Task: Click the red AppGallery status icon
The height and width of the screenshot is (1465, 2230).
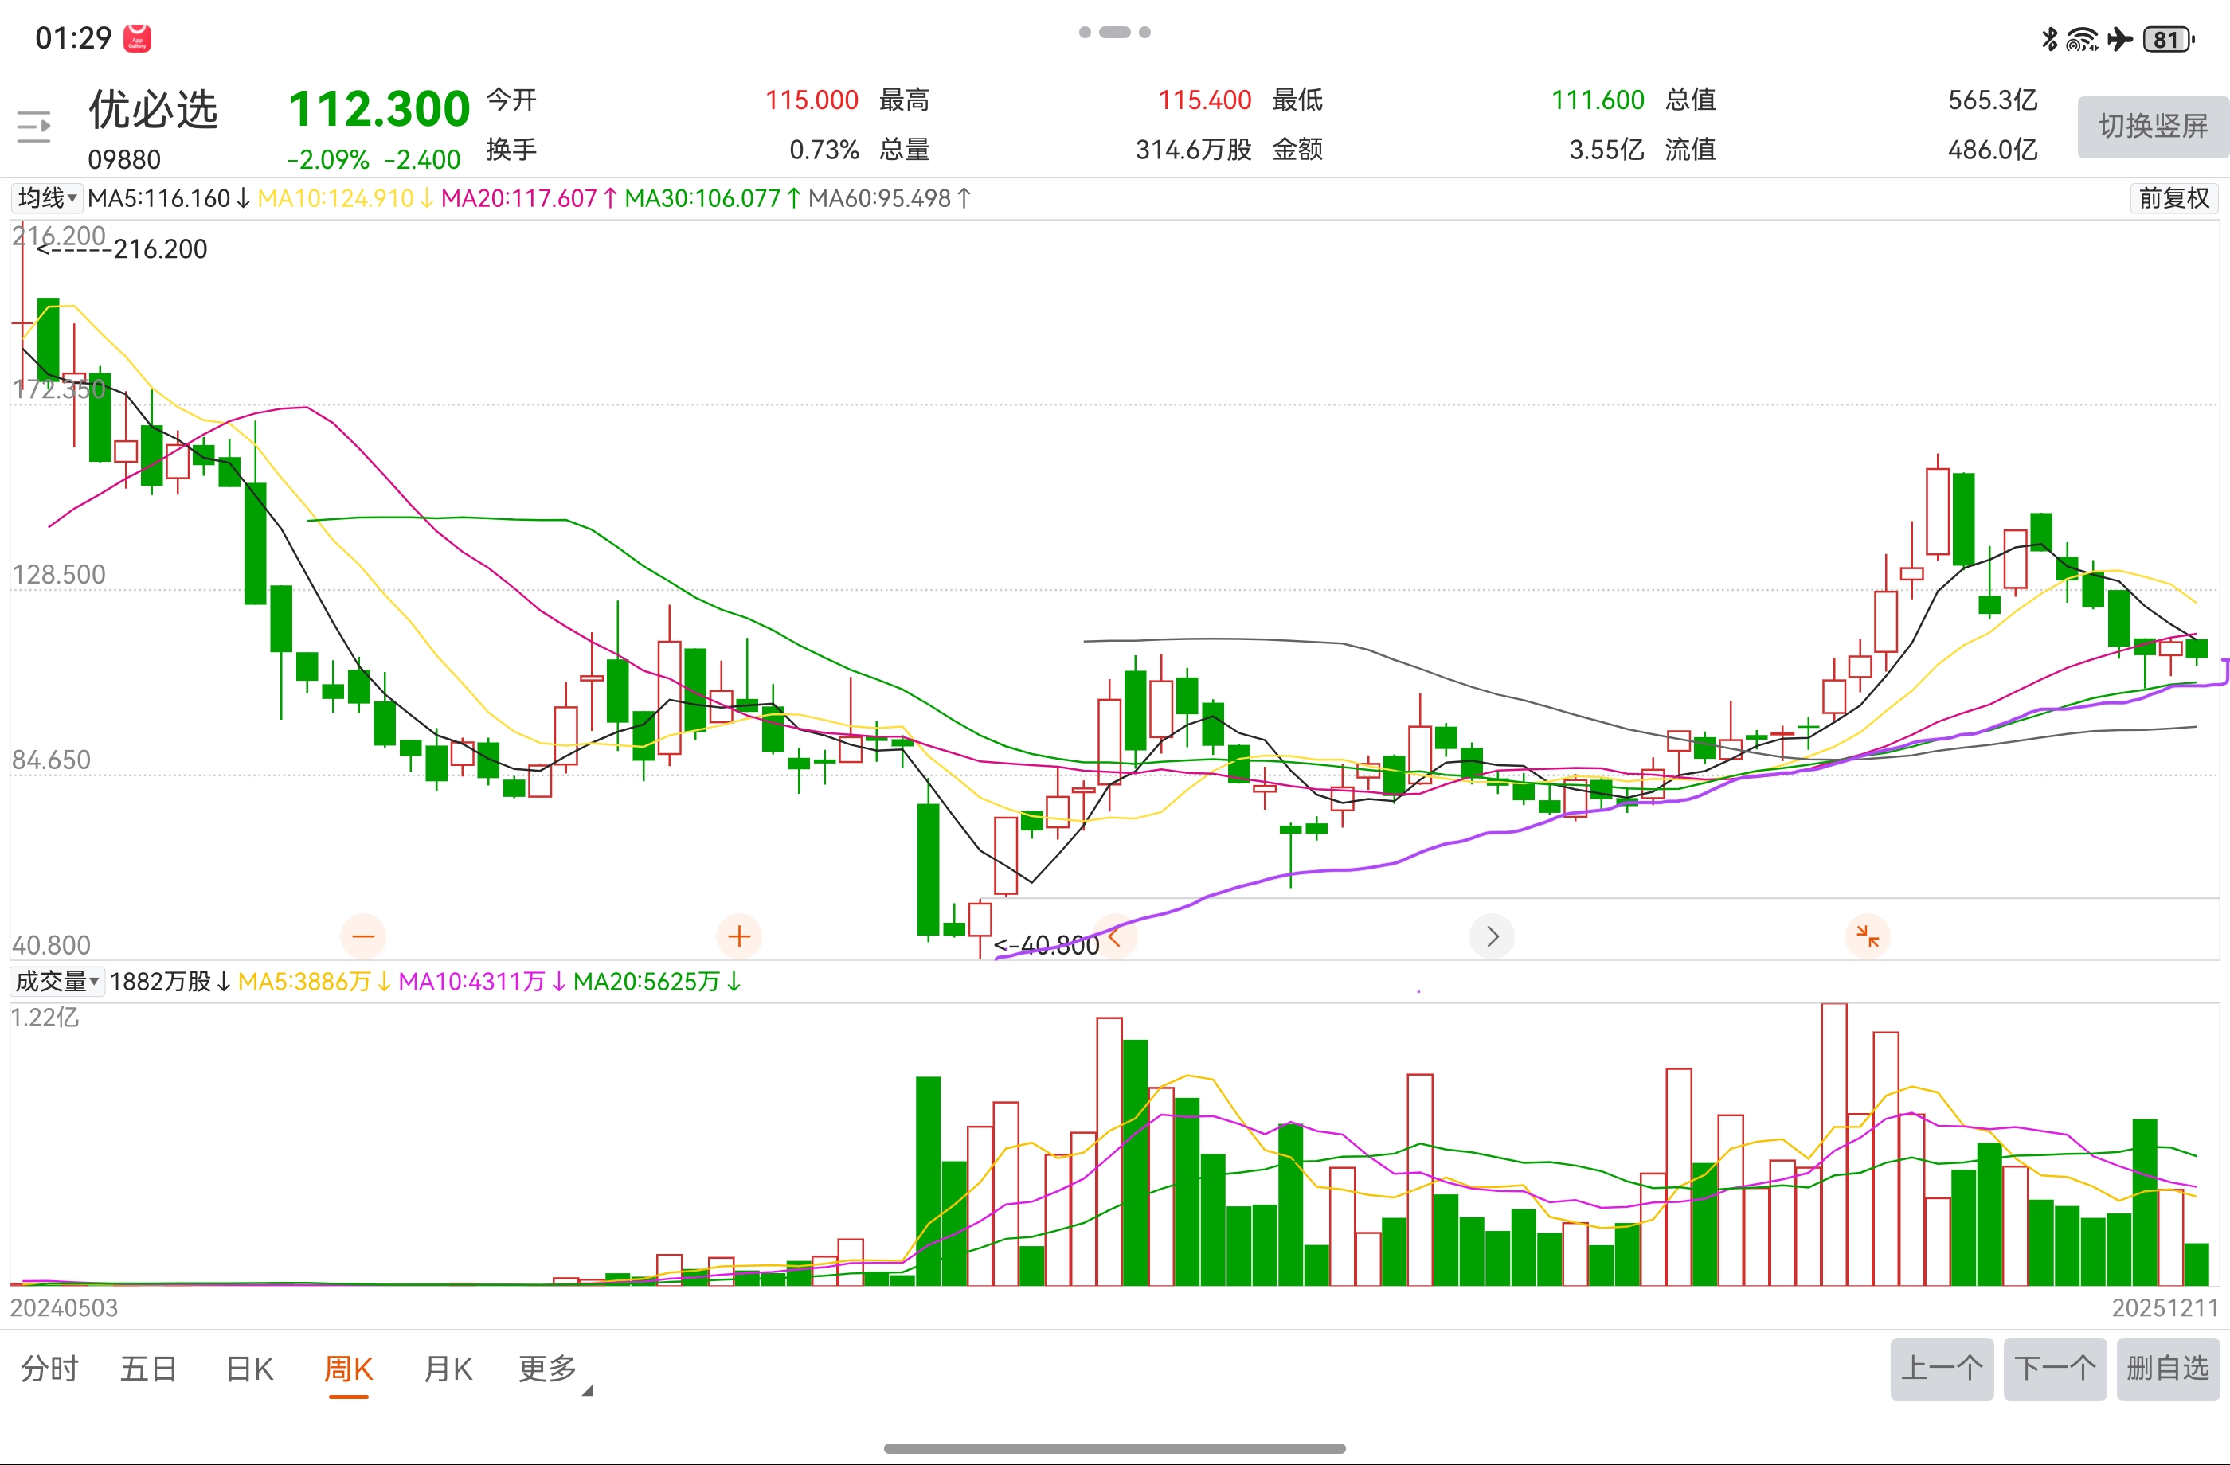Action: [138, 38]
